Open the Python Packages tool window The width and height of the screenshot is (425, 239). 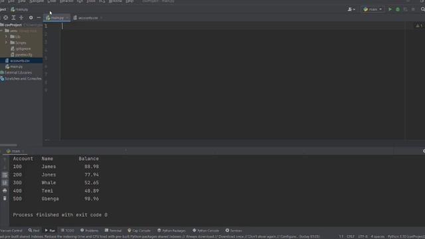[171, 230]
